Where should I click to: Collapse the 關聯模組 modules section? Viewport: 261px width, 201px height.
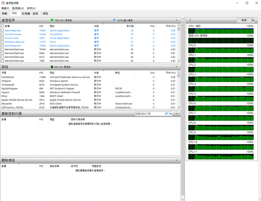(x=177, y=160)
